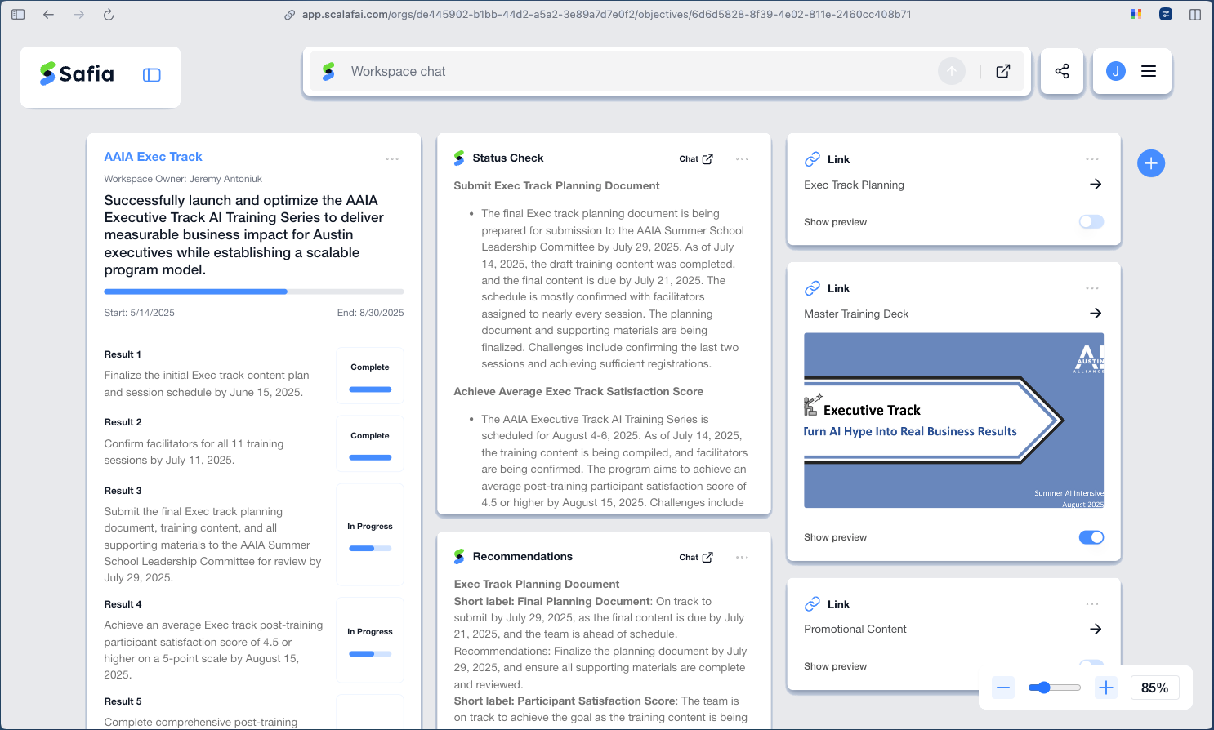Viewport: 1214px width, 730px height.
Task: Click the blue plus add card button
Action: 1151,164
